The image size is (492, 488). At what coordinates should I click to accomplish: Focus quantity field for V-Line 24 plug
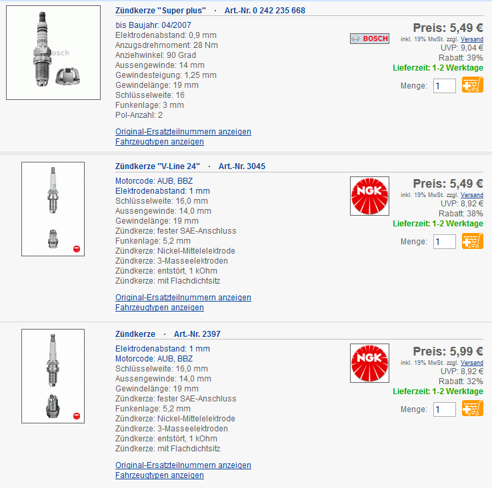pyautogui.click(x=444, y=242)
